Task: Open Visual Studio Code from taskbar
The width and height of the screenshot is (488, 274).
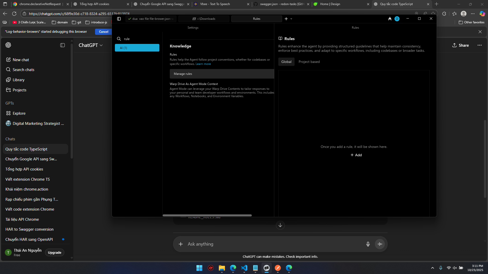Action: (x=244, y=268)
